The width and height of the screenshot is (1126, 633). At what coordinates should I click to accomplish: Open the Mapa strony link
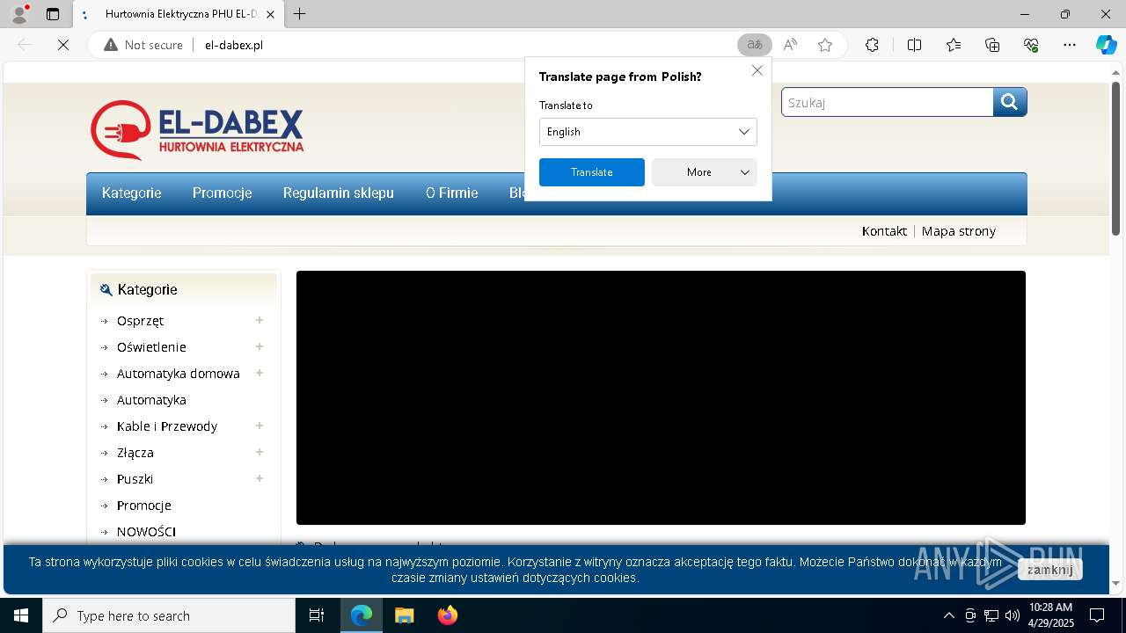[959, 231]
